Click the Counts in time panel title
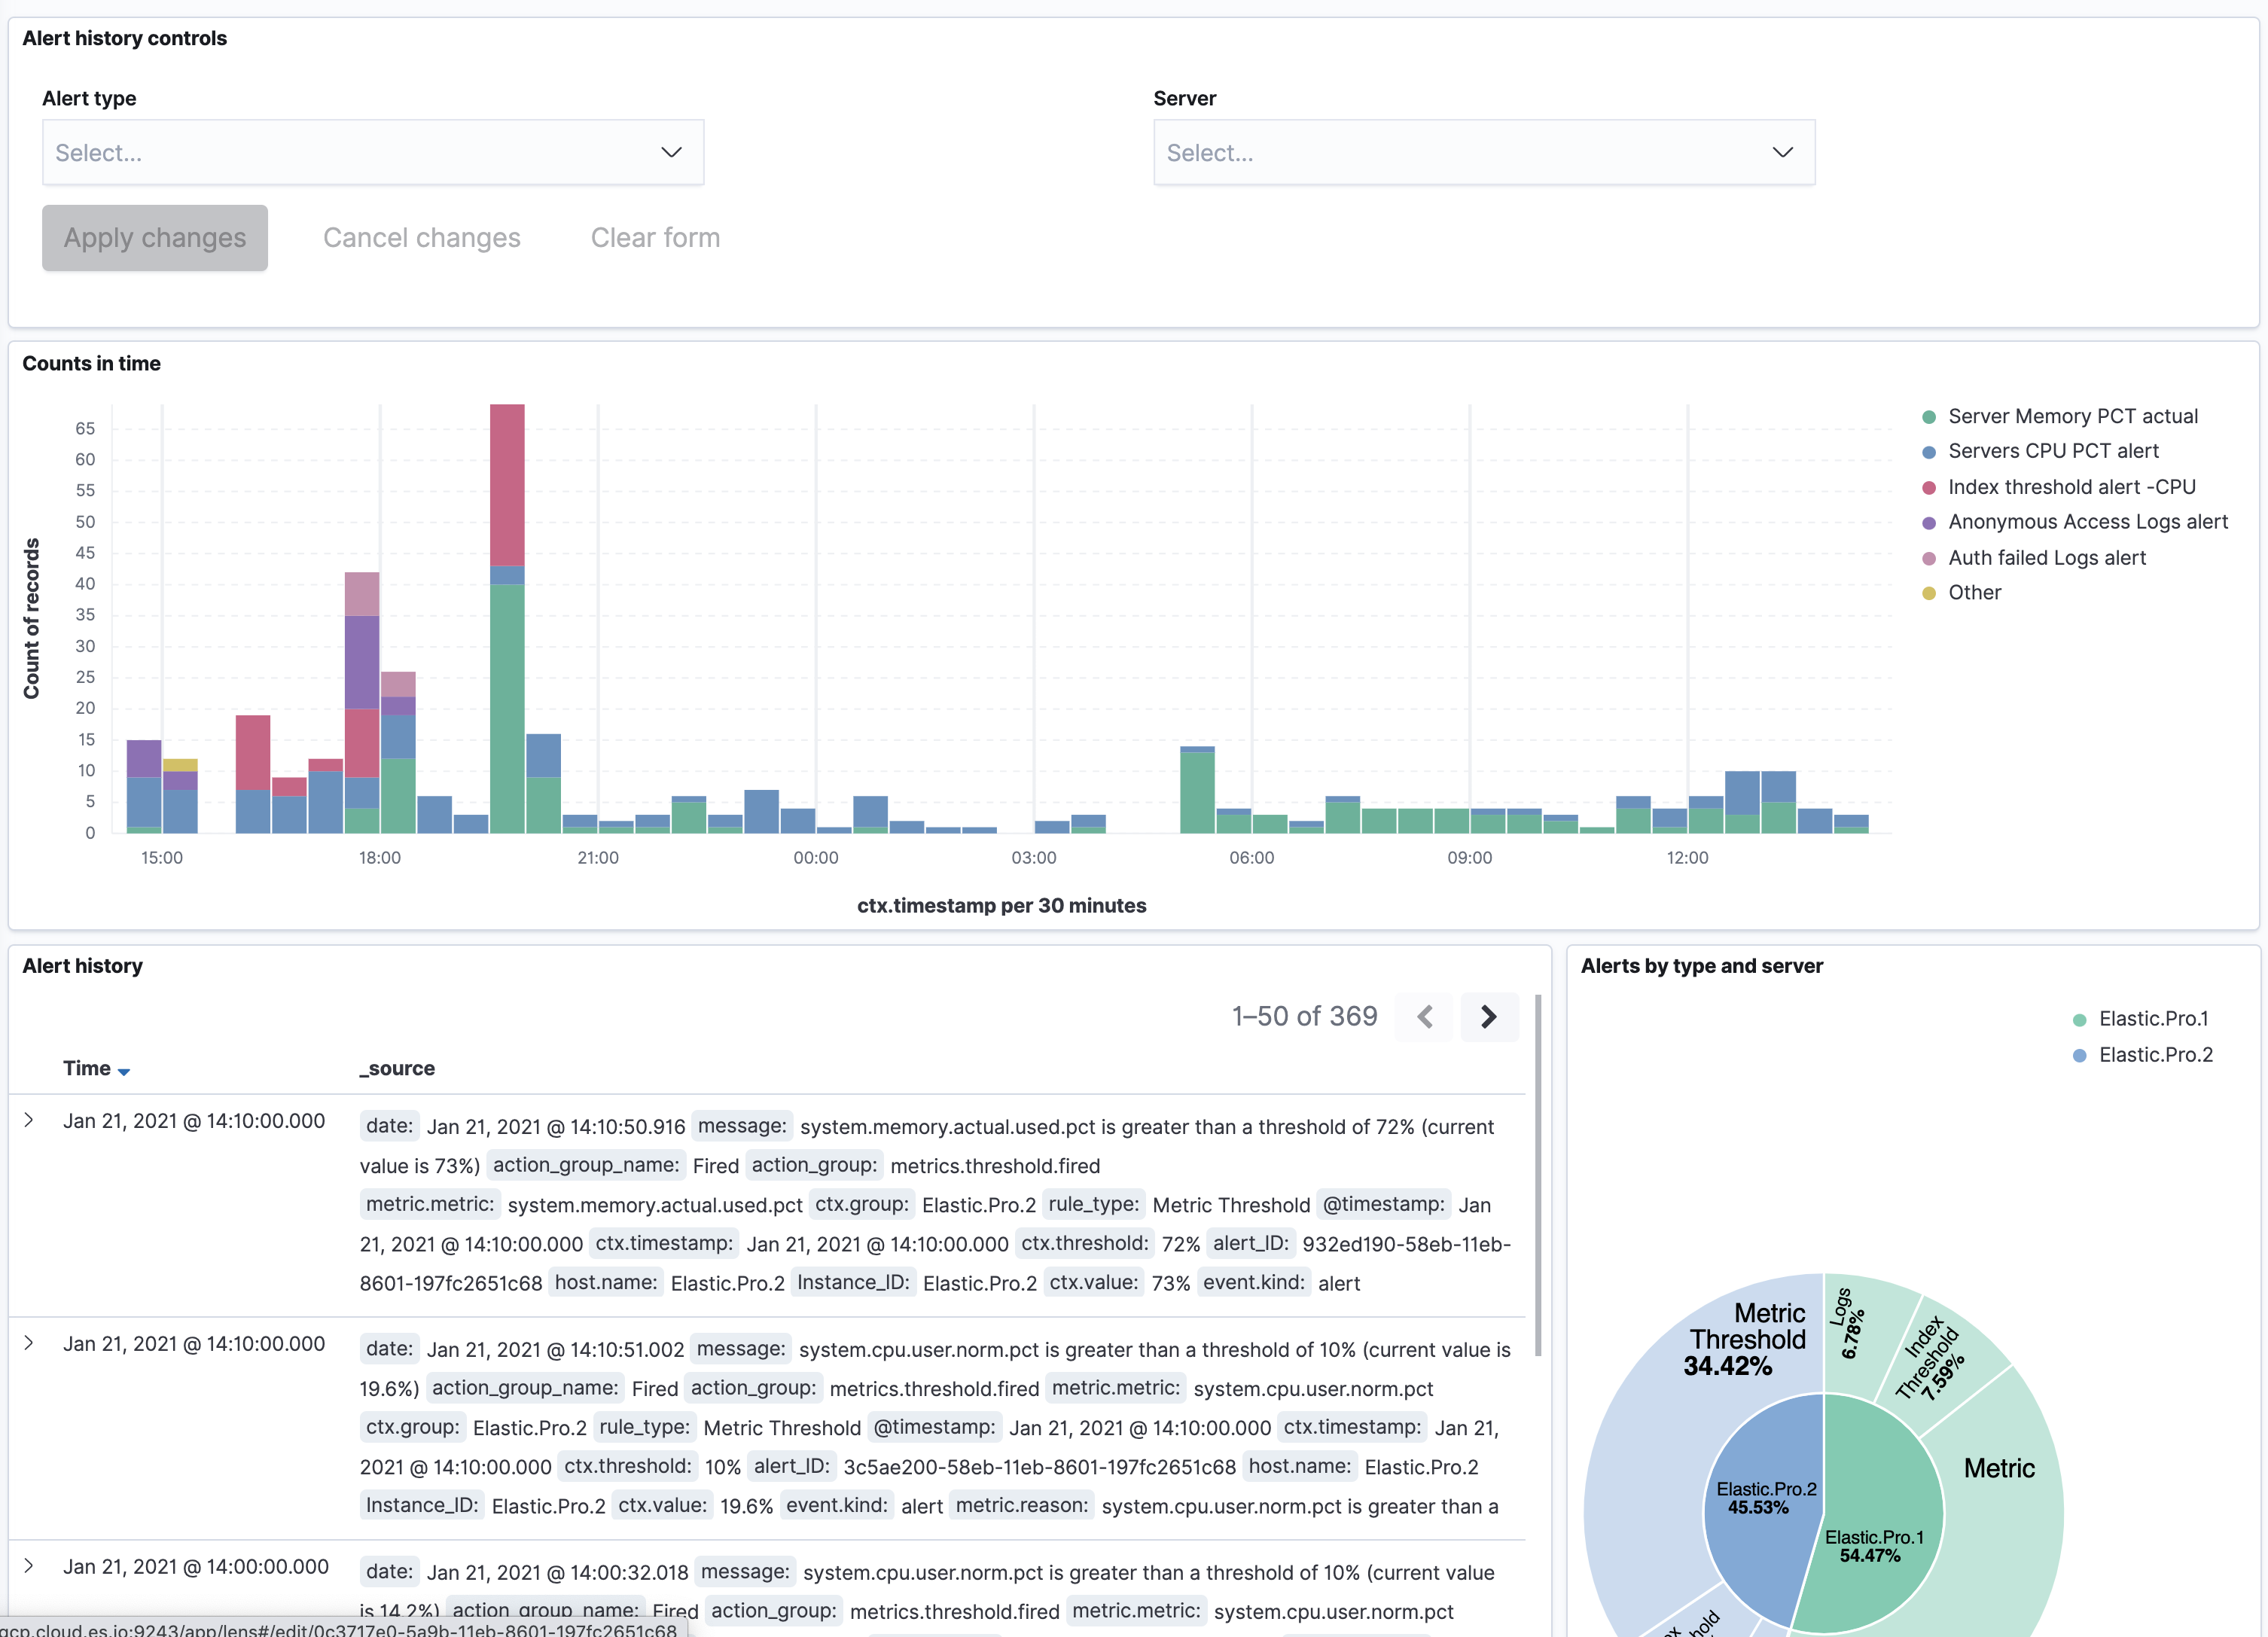 point(91,364)
